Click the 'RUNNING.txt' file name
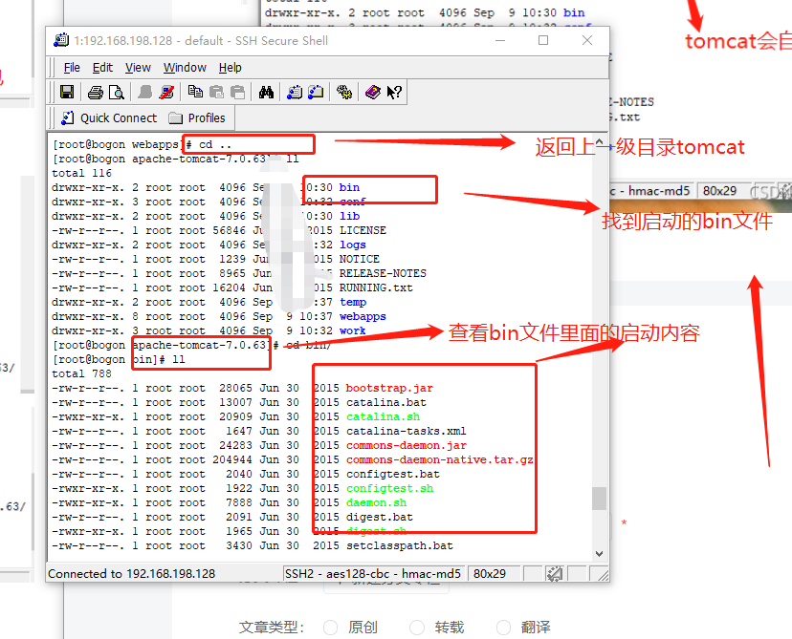 pos(376,288)
